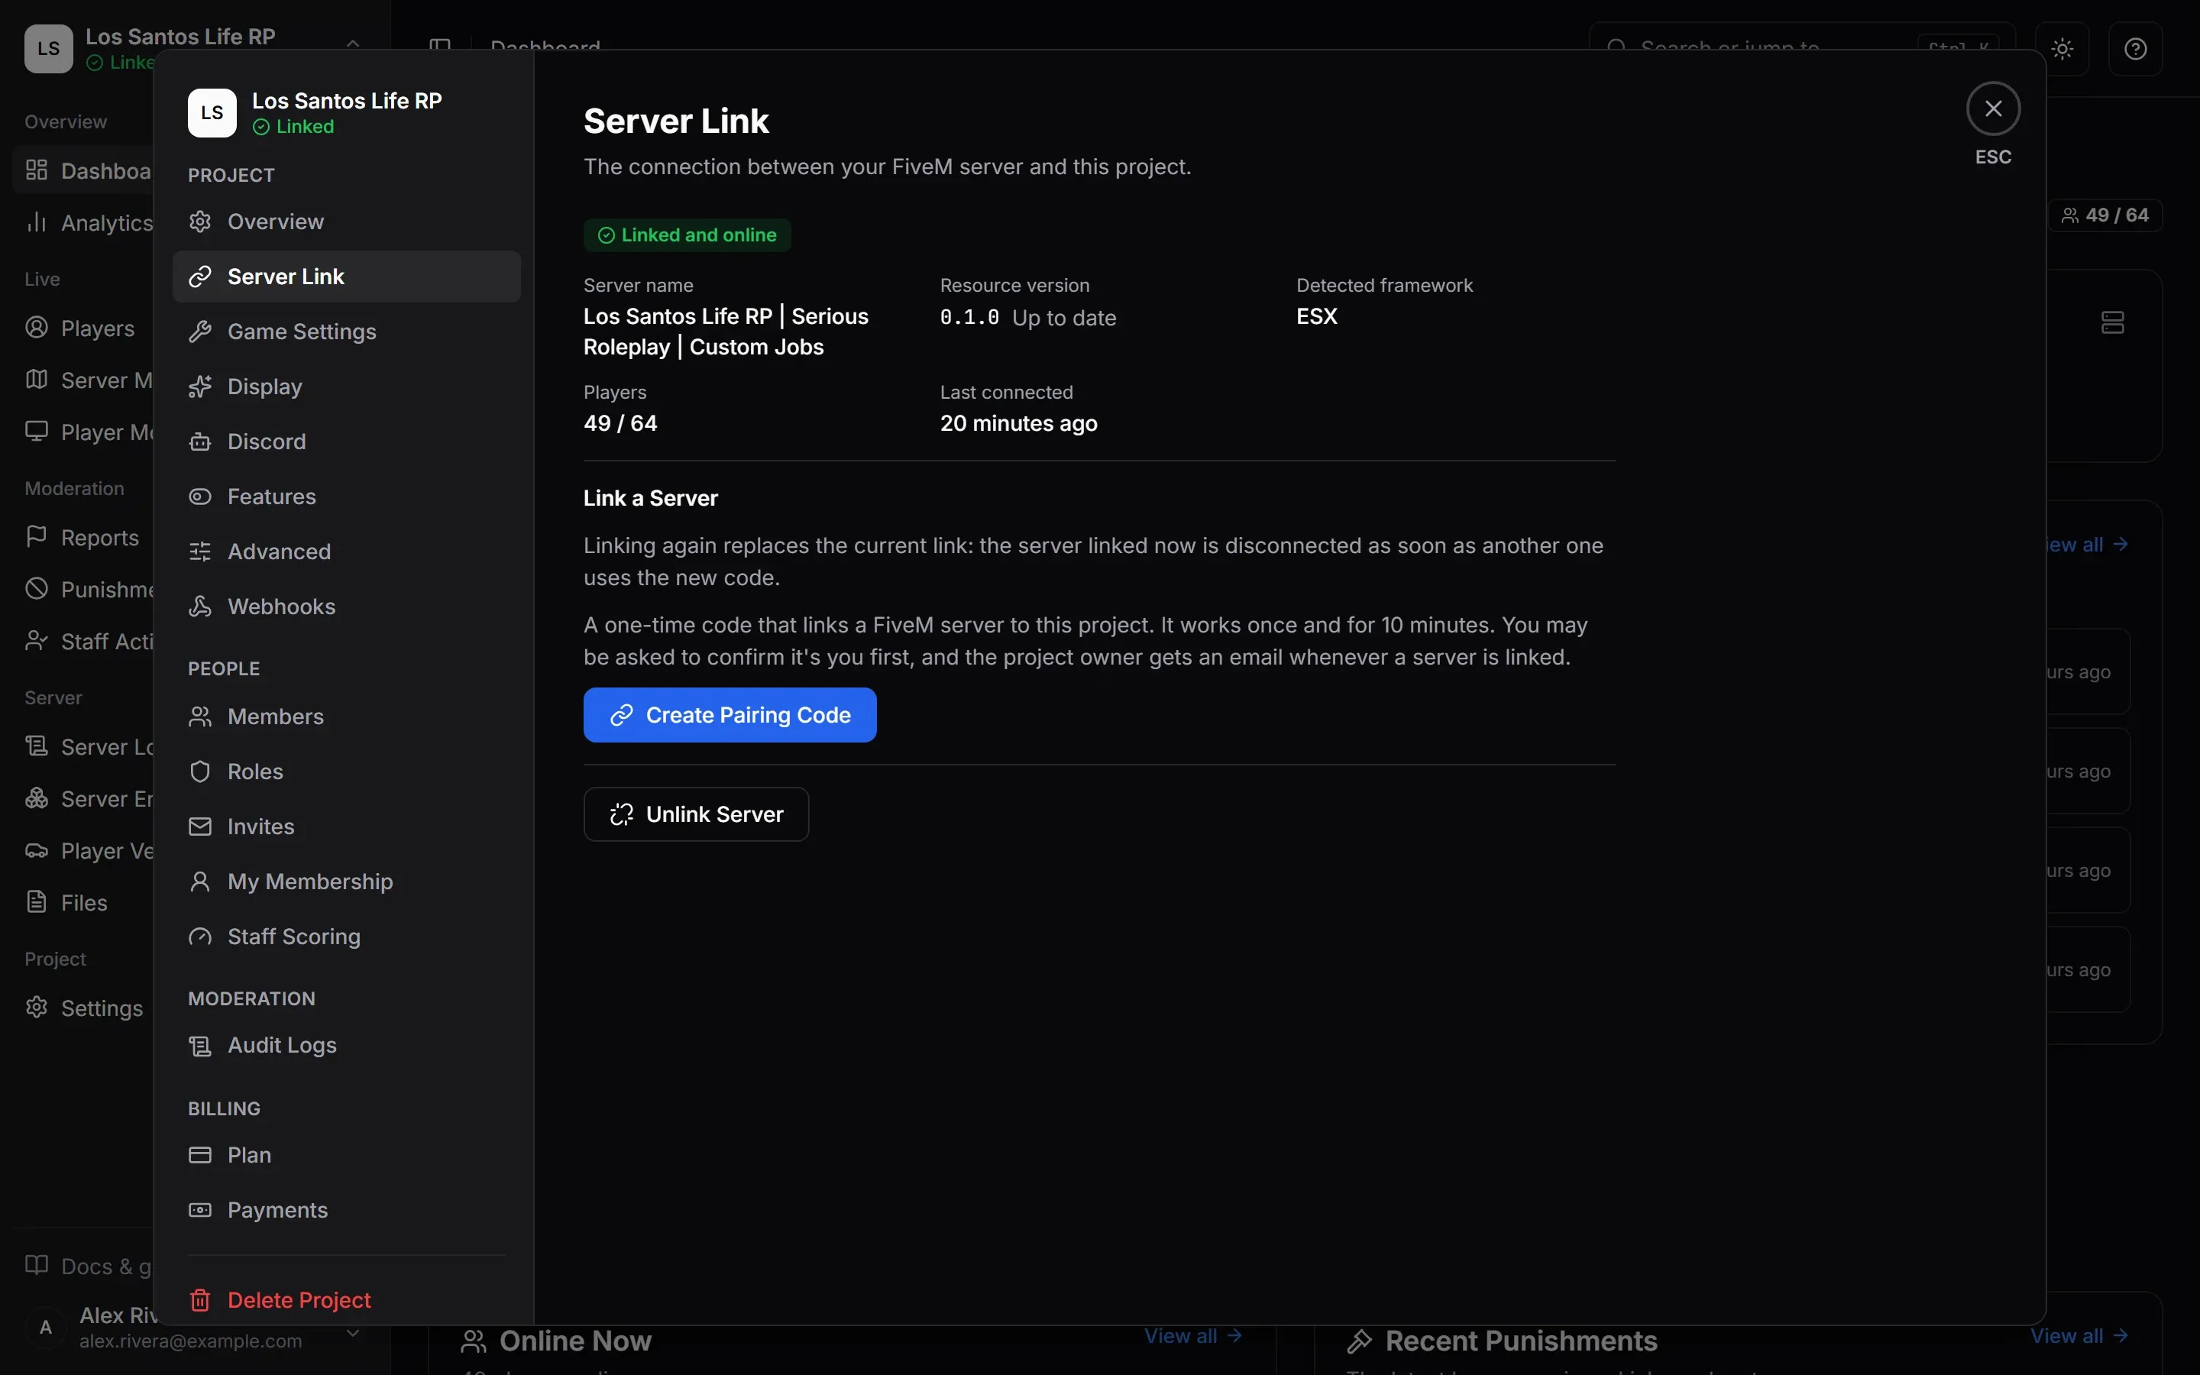Click the Plan card icon
Viewport: 2200px width, 1375px height.
point(200,1155)
